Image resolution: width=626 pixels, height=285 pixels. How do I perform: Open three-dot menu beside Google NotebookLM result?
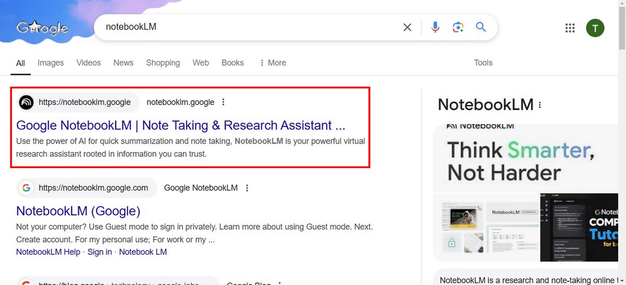coord(247,188)
